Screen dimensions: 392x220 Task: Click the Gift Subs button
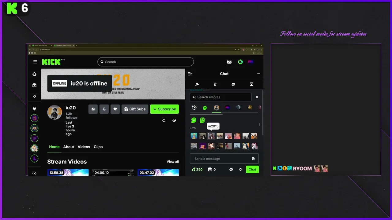click(x=135, y=109)
